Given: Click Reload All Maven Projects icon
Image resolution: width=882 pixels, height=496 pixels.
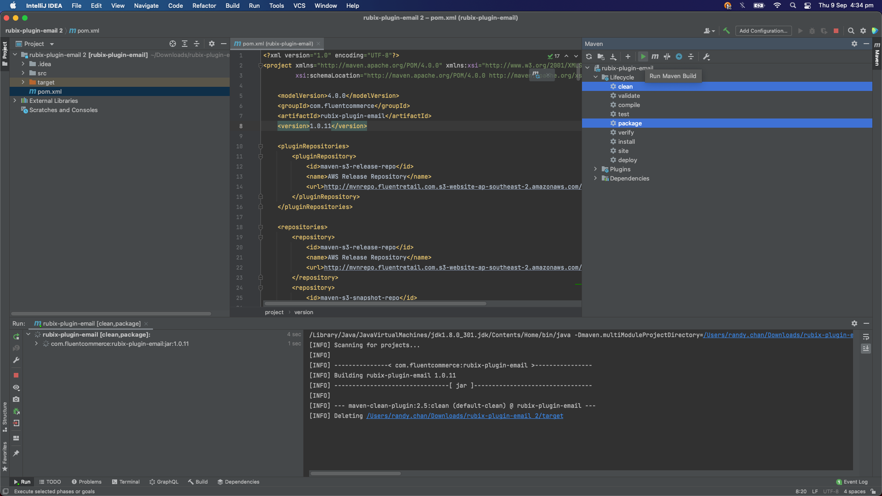Looking at the screenshot, I should pyautogui.click(x=589, y=56).
